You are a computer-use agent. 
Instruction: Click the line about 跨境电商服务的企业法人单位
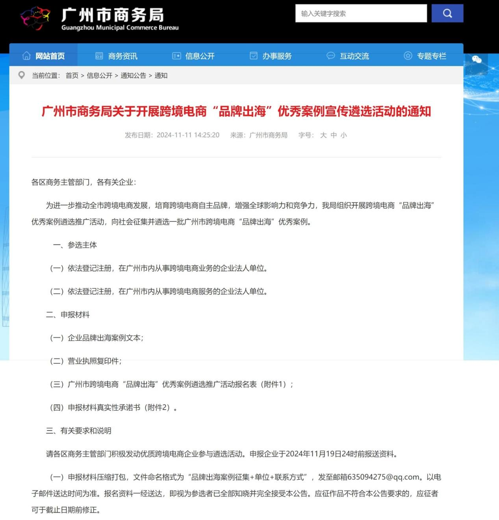[x=159, y=292]
